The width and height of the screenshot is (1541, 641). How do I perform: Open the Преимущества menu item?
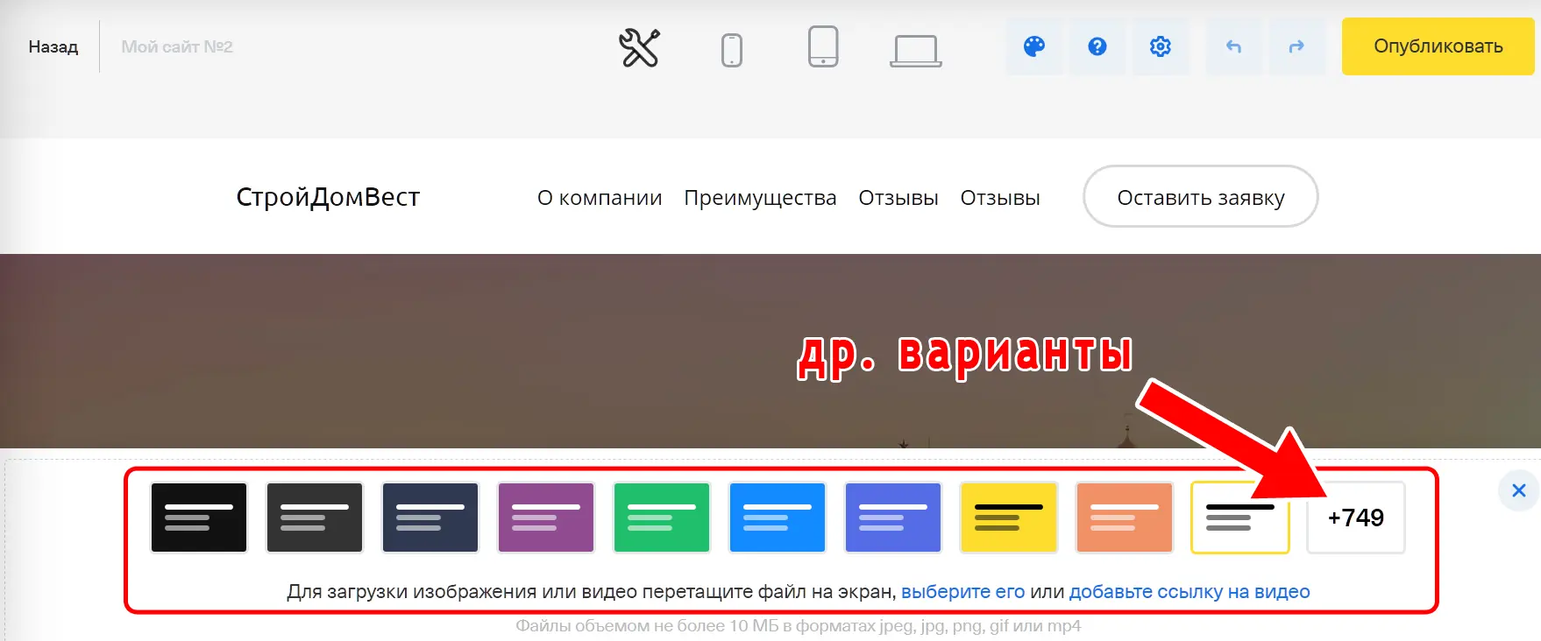[x=760, y=198]
